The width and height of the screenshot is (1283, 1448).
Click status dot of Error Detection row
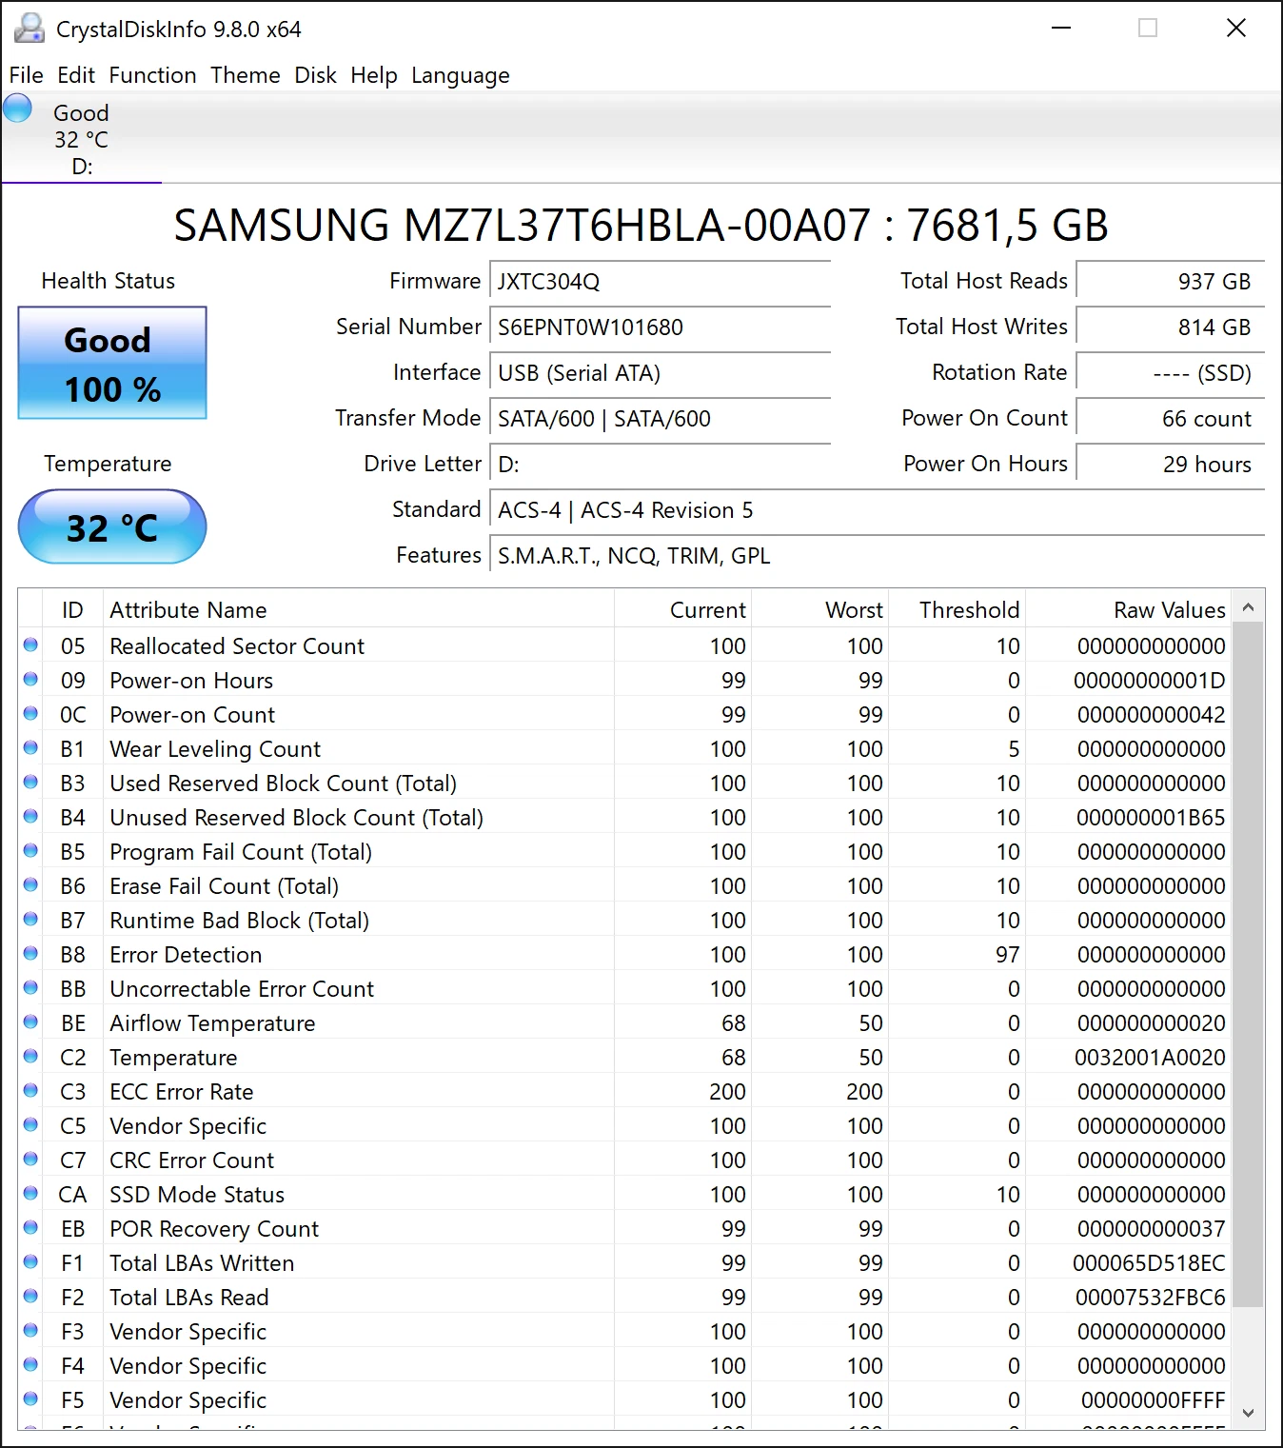[x=30, y=953]
